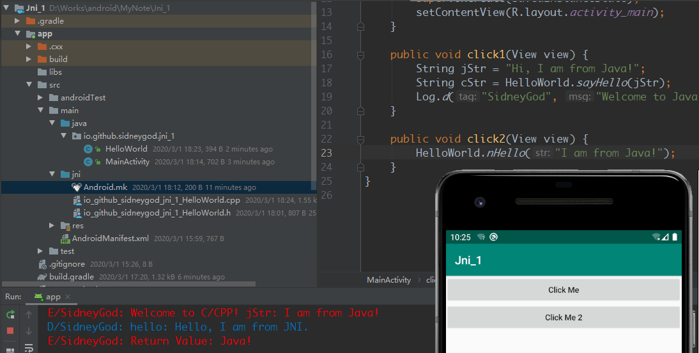699x353 pixels.
Task: Expand the res folder
Action: [x=52, y=226]
